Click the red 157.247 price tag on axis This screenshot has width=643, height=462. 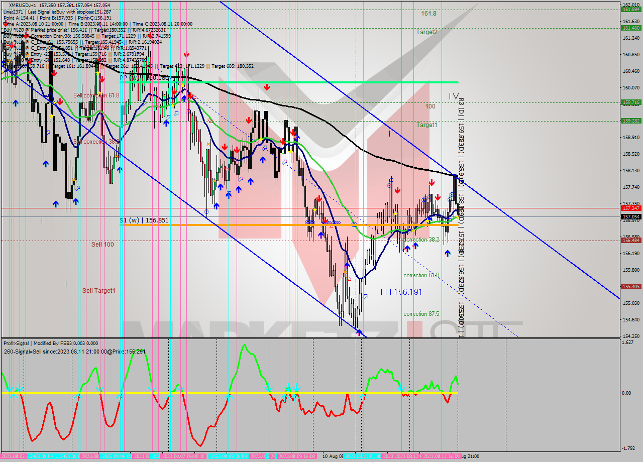click(x=630, y=208)
